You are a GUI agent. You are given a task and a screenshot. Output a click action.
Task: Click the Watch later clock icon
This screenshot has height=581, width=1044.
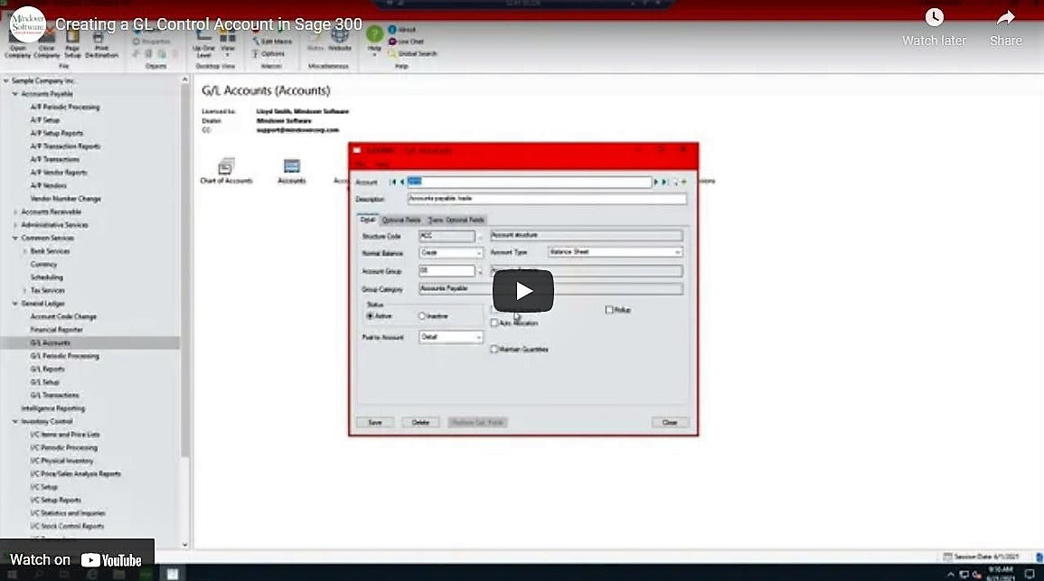(x=934, y=18)
